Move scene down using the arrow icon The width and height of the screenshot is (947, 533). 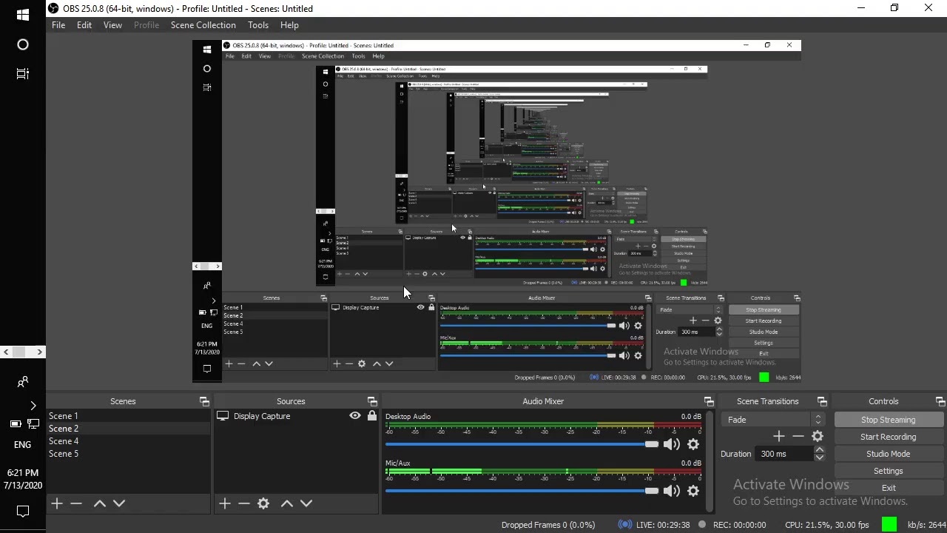coord(119,503)
